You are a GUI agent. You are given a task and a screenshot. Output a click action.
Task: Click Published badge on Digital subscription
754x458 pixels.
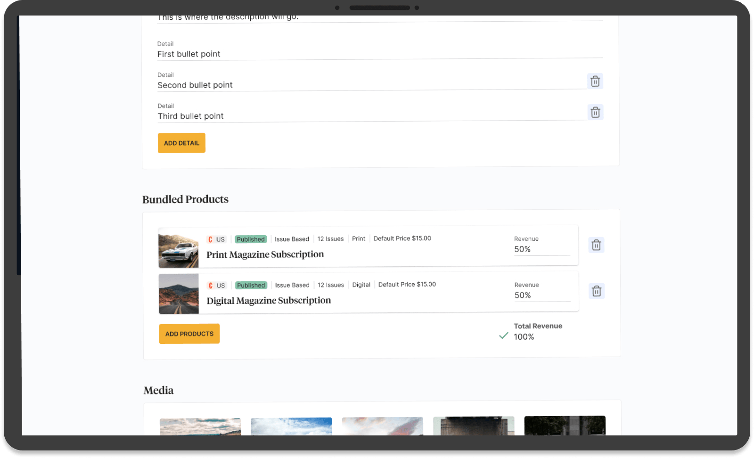[251, 286]
